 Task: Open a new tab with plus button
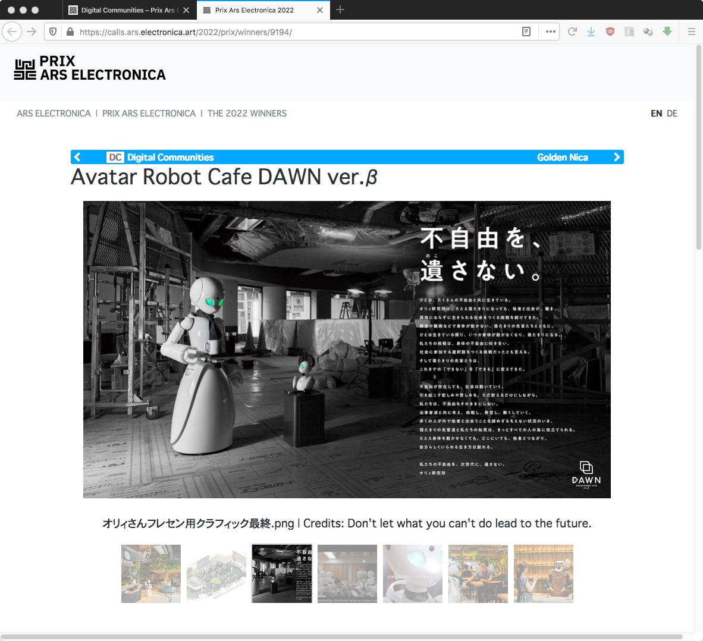click(340, 10)
